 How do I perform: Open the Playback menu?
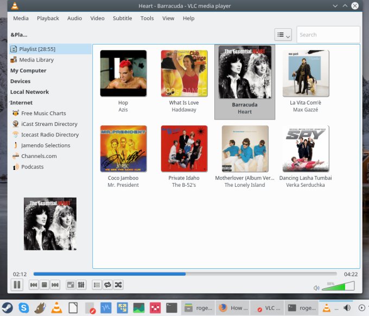pyautogui.click(x=48, y=18)
